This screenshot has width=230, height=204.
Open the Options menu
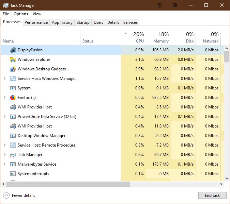point(21,14)
